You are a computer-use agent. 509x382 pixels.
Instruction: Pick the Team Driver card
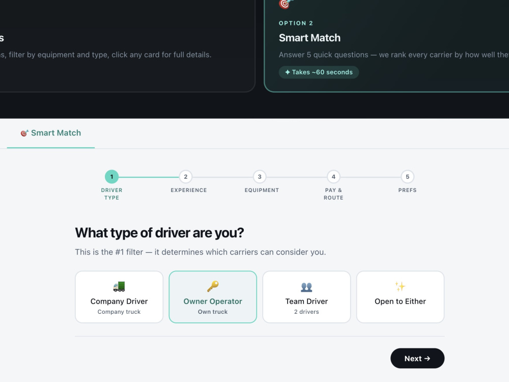pos(306,297)
